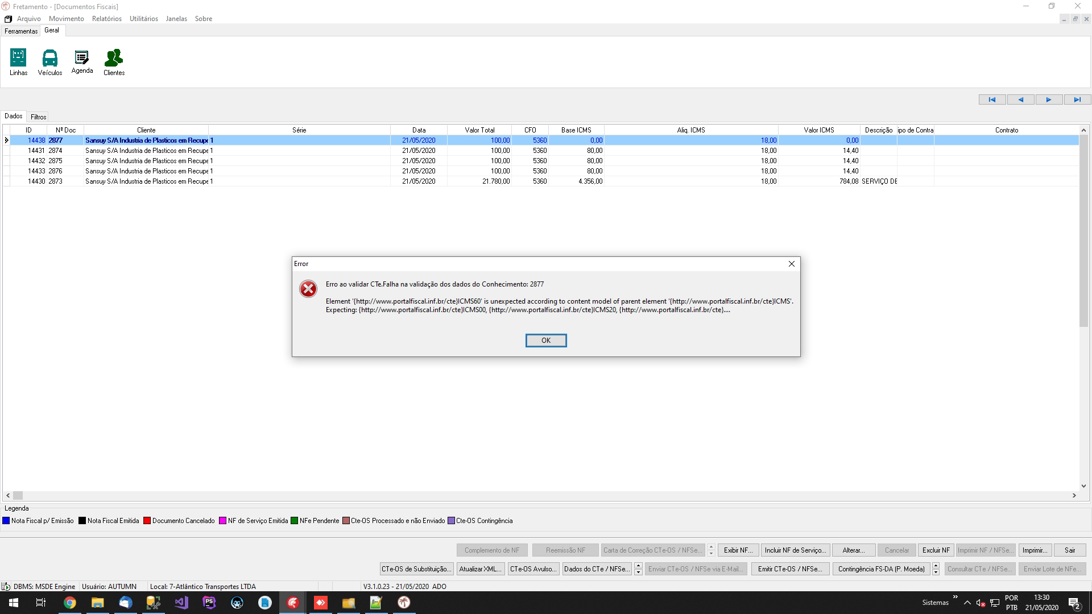Click the application icon left of Arquivo
The height and width of the screenshot is (614, 1092).
pyautogui.click(x=8, y=19)
